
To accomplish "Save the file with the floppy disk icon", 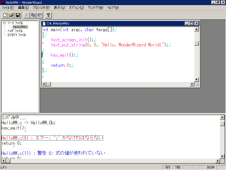I will point(18,15).
